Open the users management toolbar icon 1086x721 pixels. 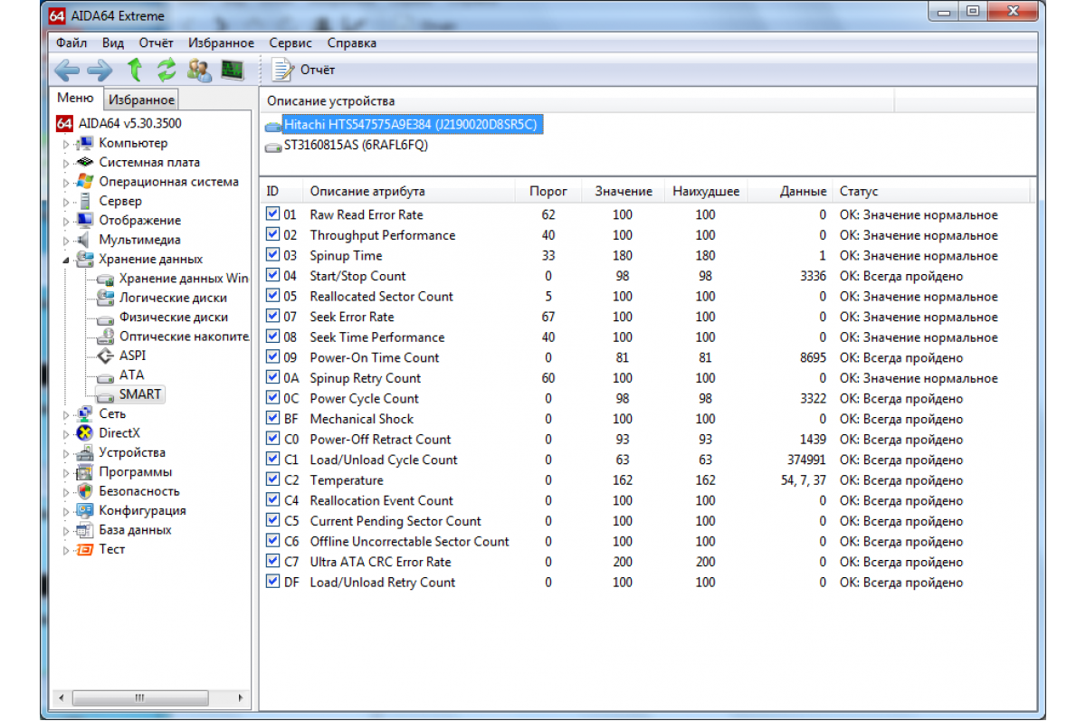[200, 70]
